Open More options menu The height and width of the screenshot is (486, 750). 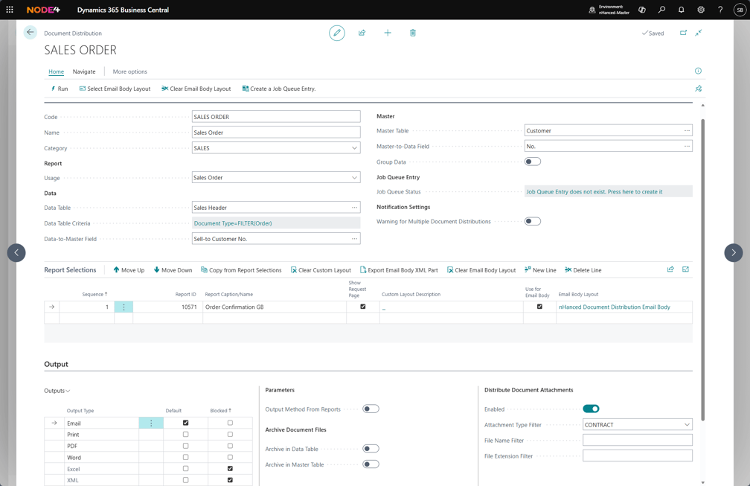pyautogui.click(x=129, y=71)
